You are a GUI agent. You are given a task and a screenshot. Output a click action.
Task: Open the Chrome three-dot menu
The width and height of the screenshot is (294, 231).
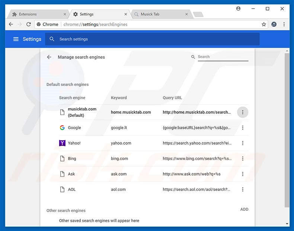tap(284, 24)
